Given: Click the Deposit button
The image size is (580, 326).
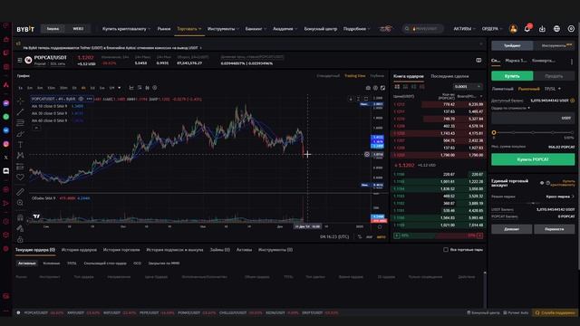Looking at the screenshot, I should point(511,229).
